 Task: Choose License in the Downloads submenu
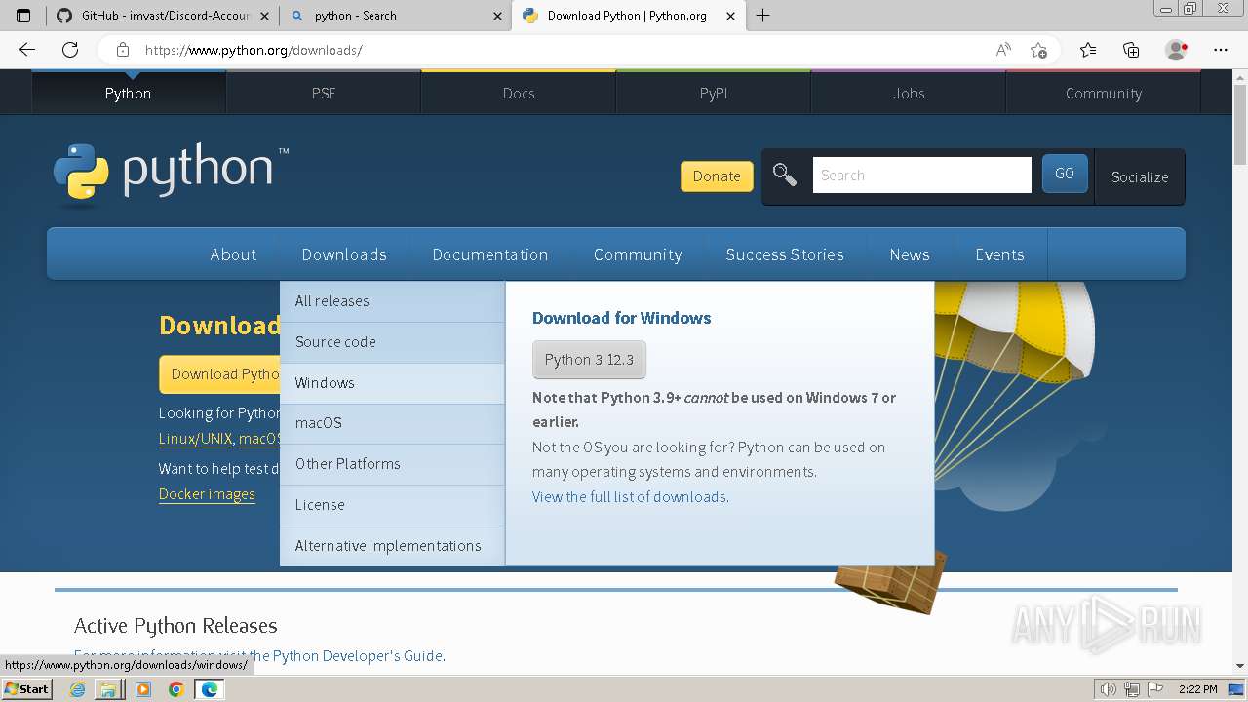[x=392, y=505]
